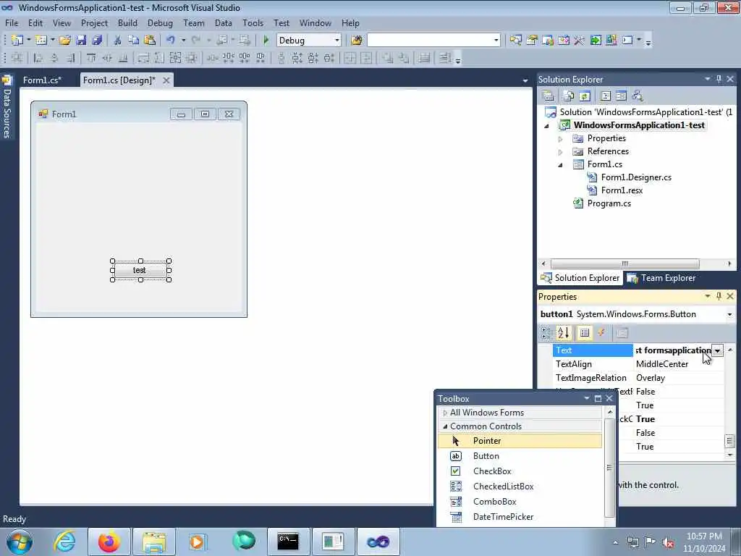
Task: Click the Command Window toolbar icon
Action: [627, 41]
